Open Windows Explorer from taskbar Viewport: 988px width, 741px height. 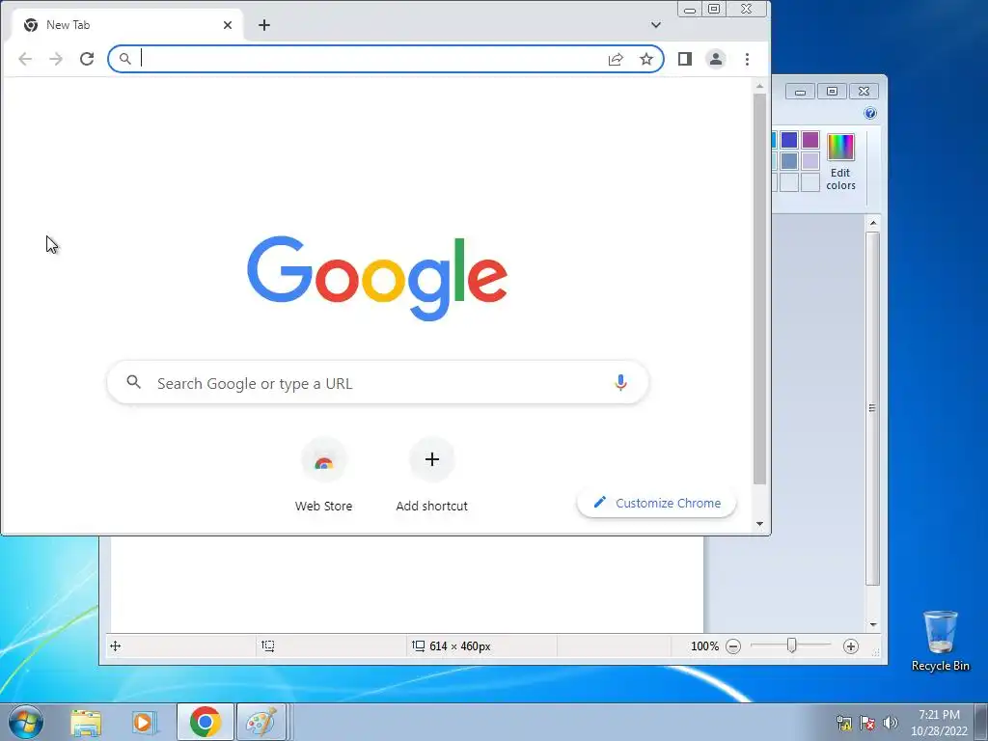click(x=86, y=723)
